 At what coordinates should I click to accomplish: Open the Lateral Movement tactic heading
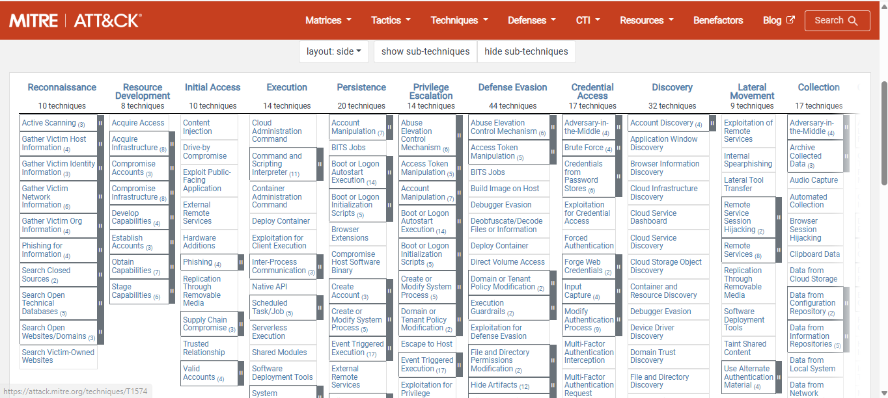(752, 92)
